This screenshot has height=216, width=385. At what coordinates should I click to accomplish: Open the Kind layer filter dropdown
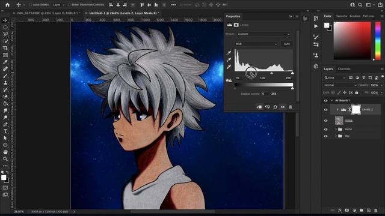pos(335,77)
